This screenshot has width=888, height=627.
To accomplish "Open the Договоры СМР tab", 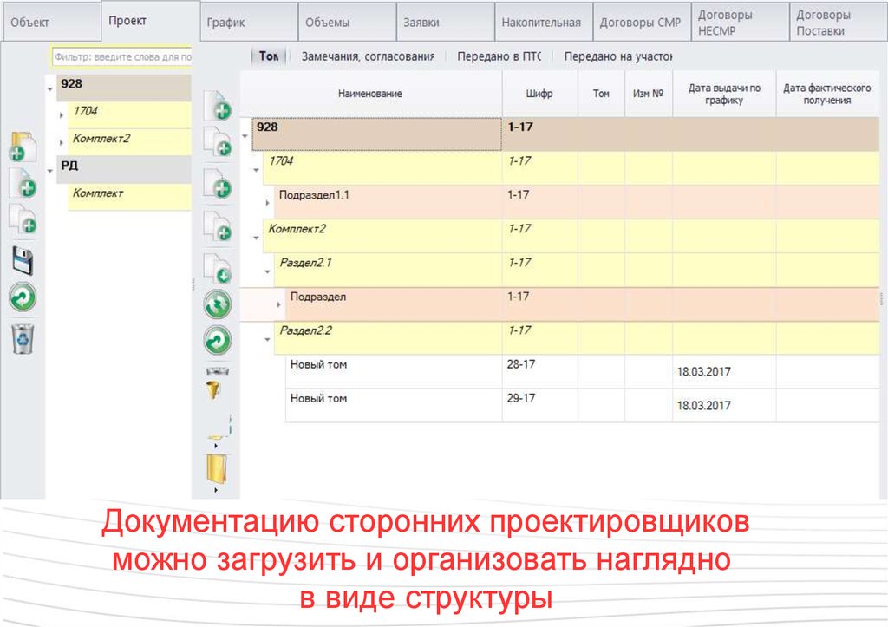I will (x=640, y=23).
